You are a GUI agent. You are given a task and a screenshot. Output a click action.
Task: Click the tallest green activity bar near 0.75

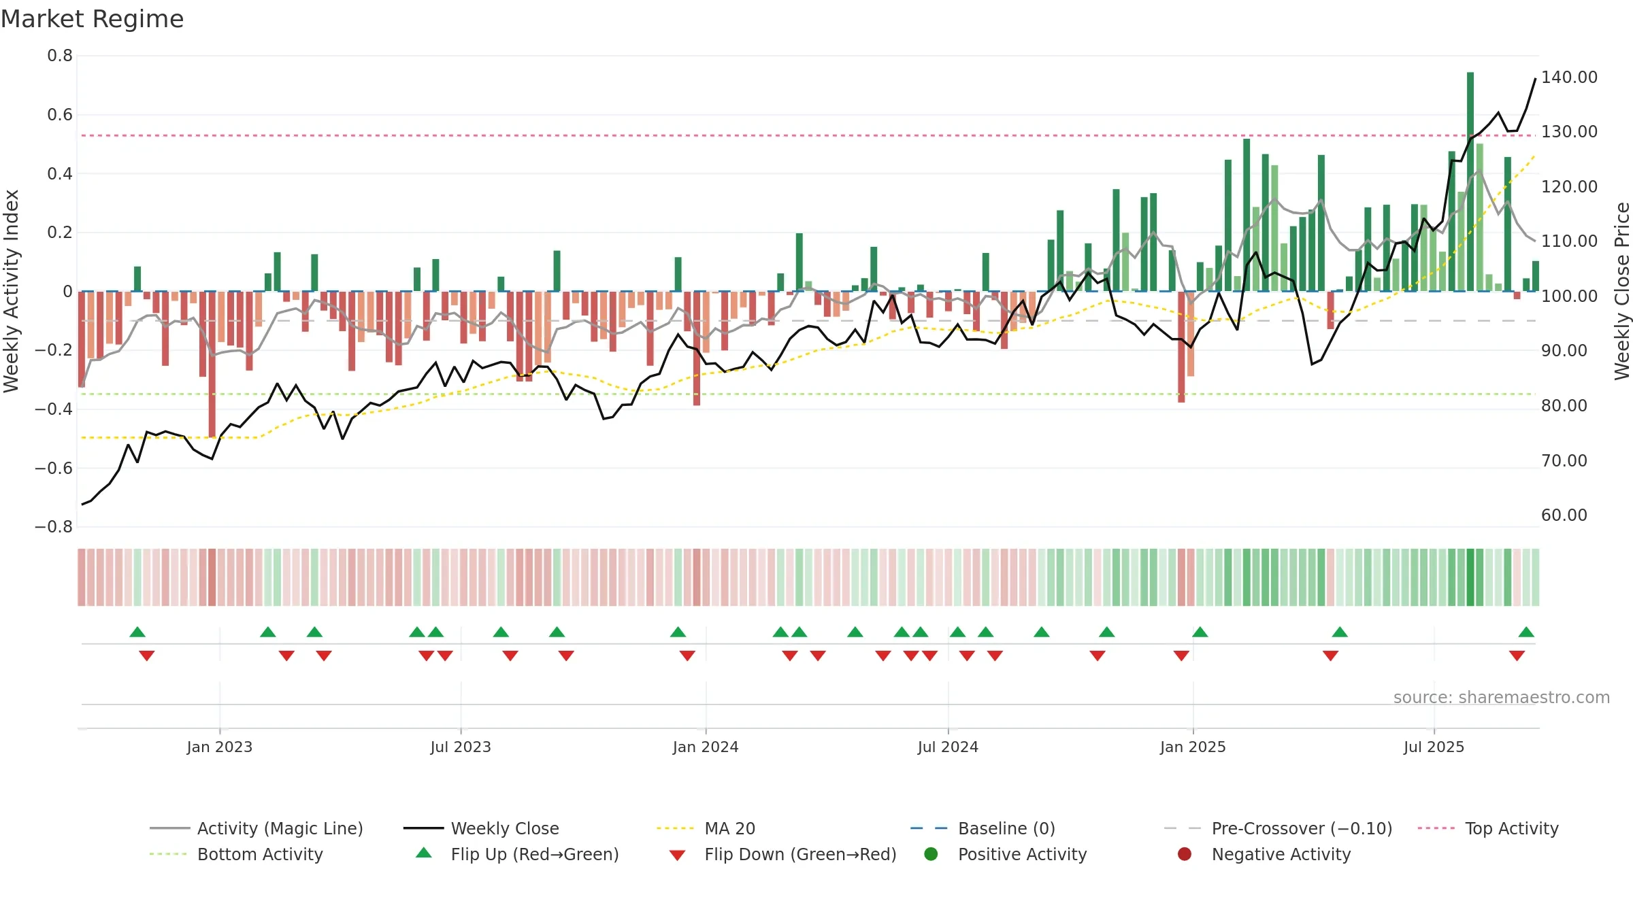tap(1470, 182)
